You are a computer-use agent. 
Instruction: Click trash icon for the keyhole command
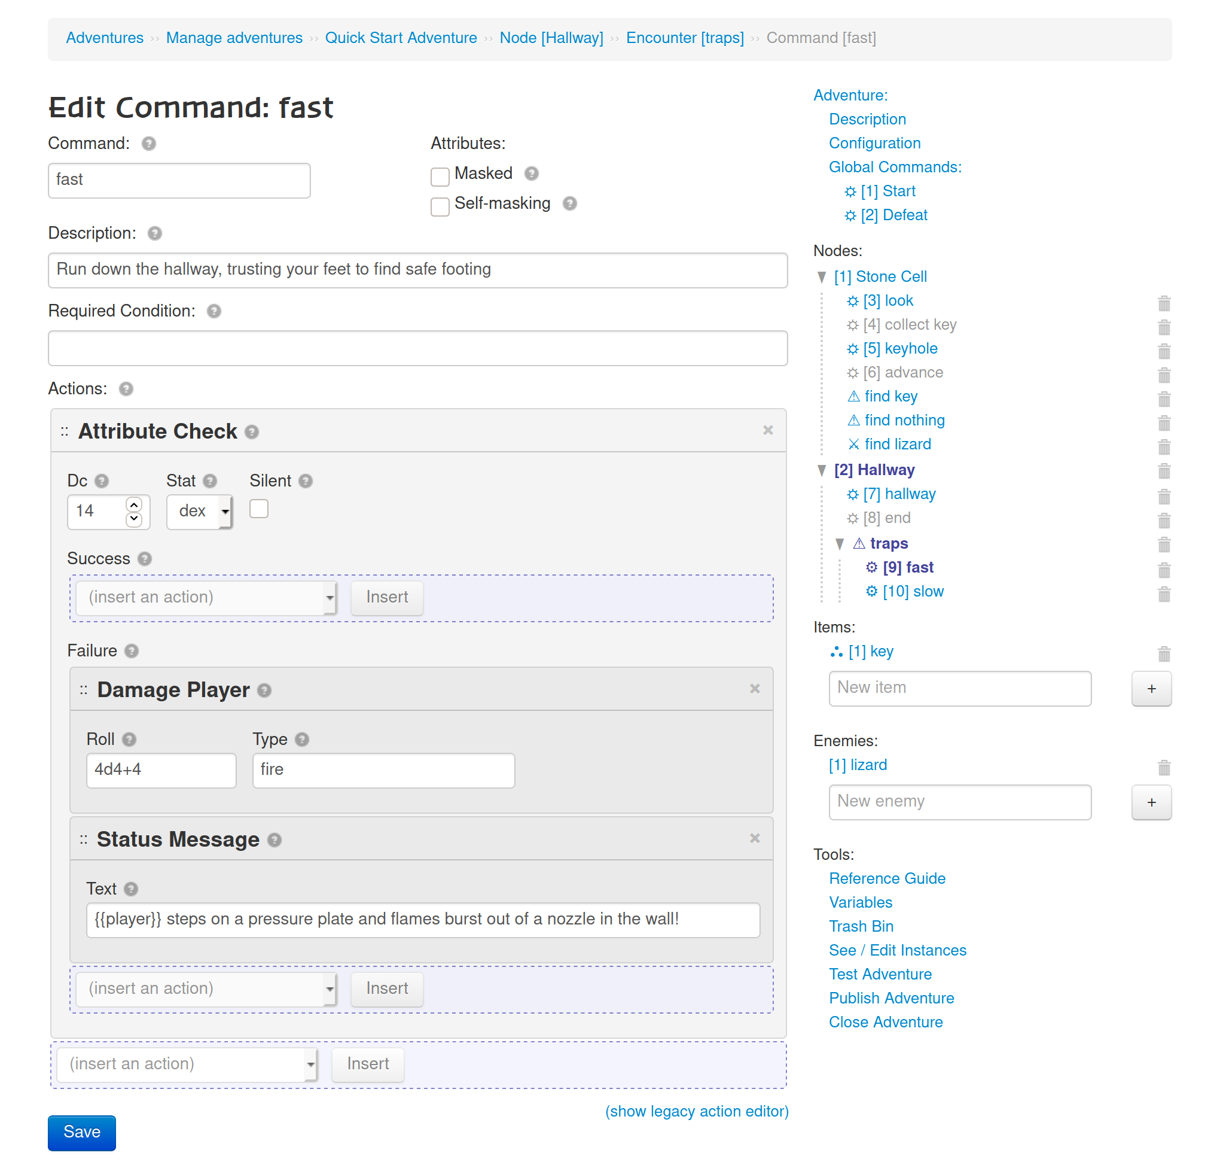pos(1163,351)
